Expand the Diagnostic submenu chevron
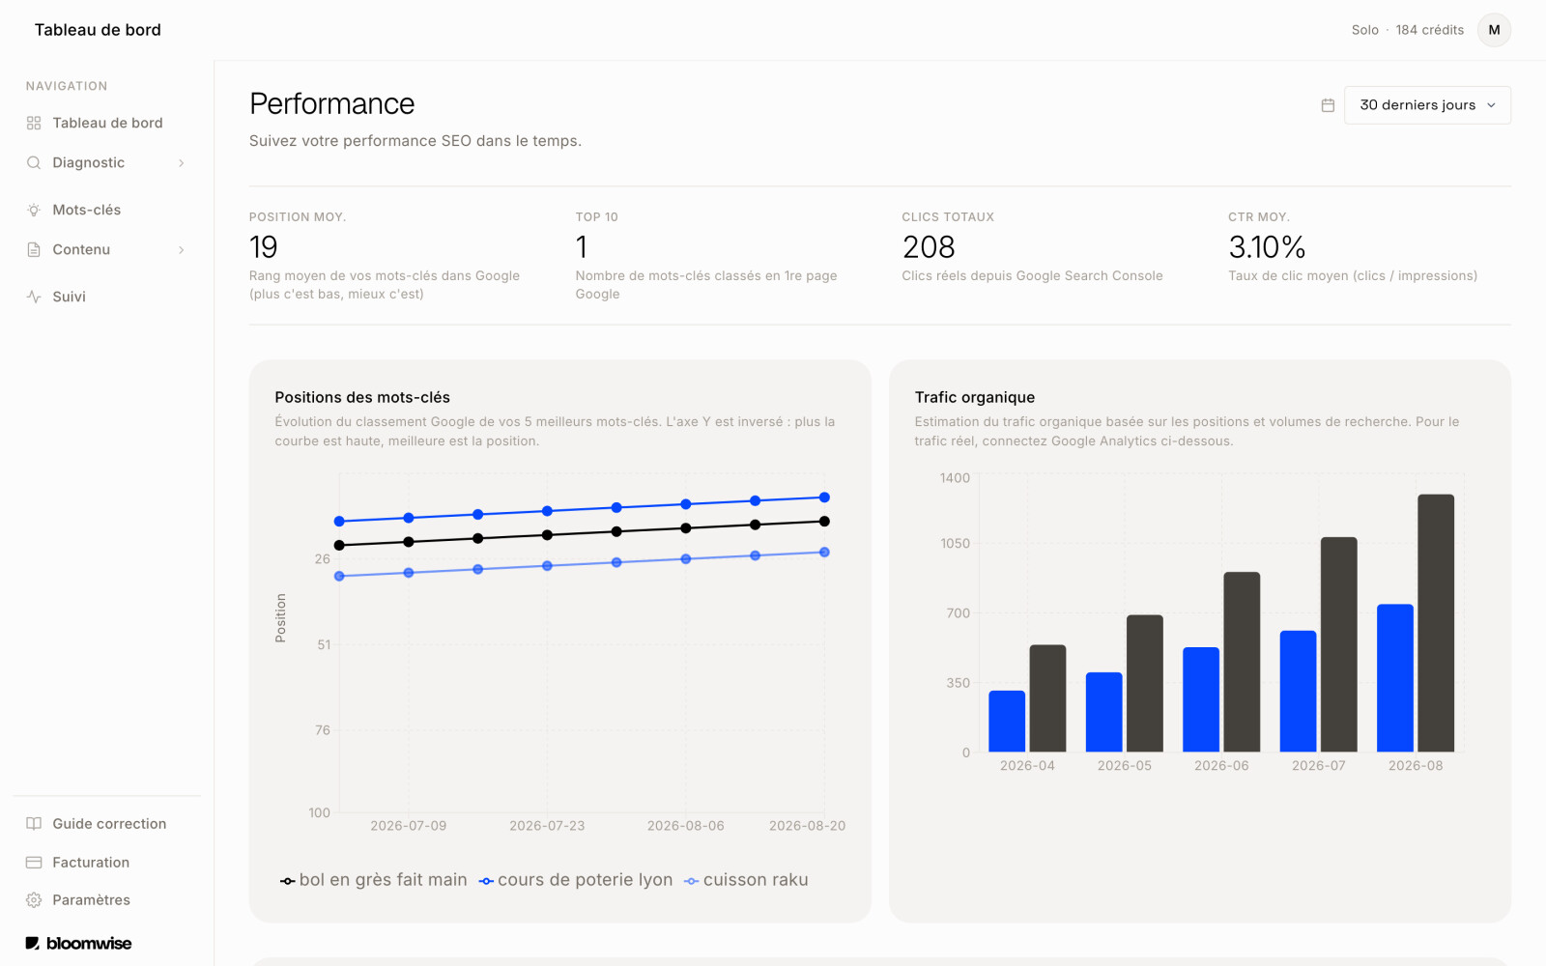 click(x=181, y=162)
